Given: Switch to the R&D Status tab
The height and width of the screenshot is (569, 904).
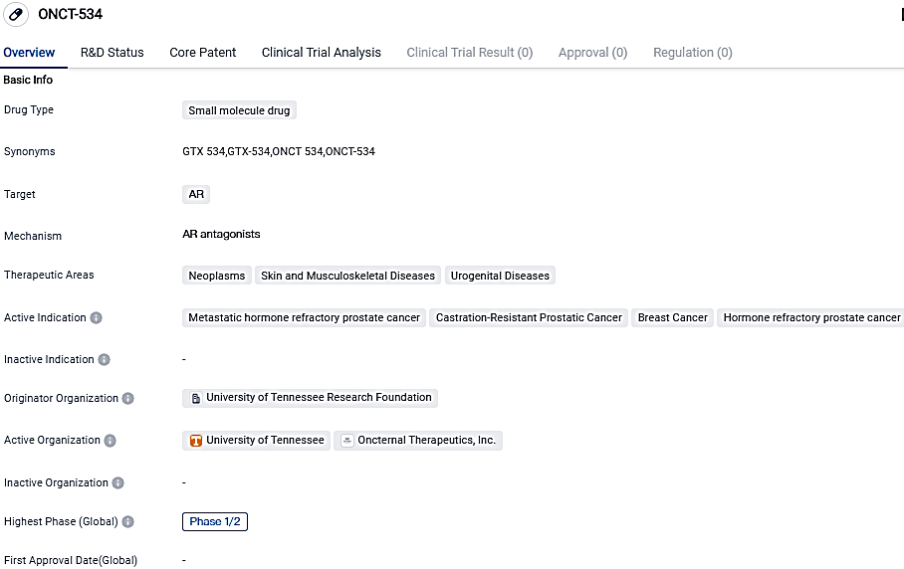Looking at the screenshot, I should tap(112, 53).
